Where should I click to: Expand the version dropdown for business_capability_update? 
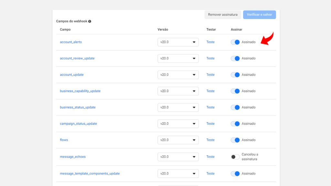pyautogui.click(x=178, y=91)
